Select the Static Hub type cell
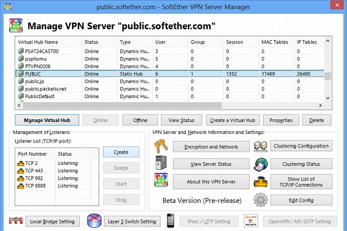 131,74
